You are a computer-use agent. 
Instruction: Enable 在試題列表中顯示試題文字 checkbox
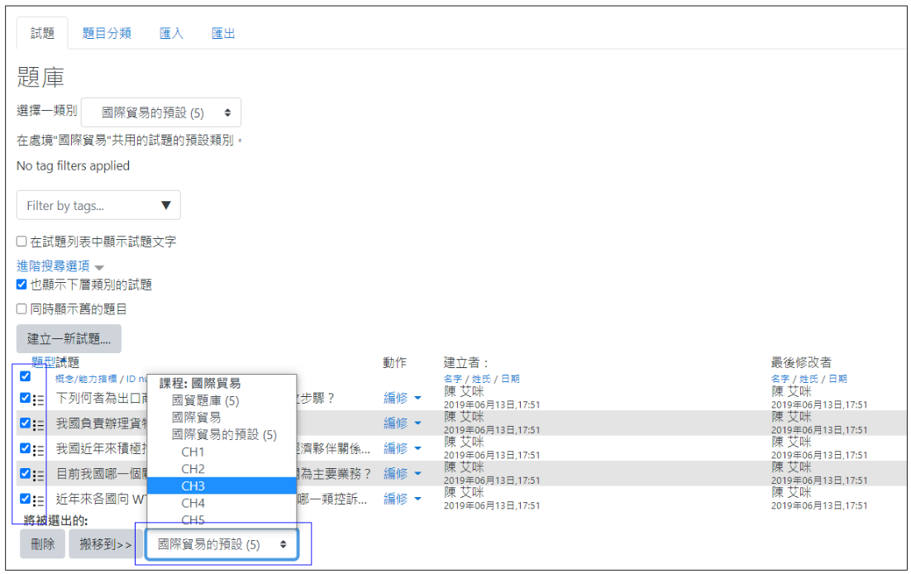[22, 242]
